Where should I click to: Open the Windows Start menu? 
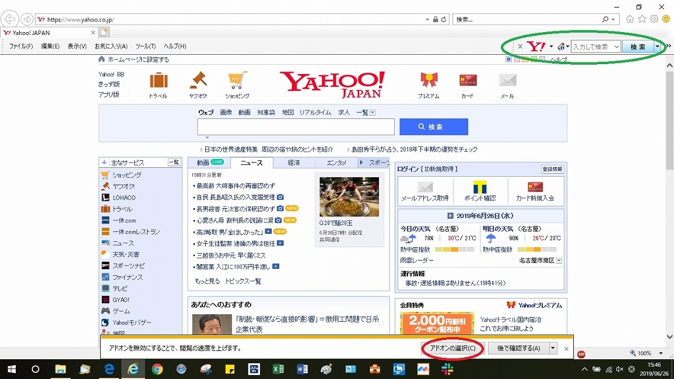[12, 369]
